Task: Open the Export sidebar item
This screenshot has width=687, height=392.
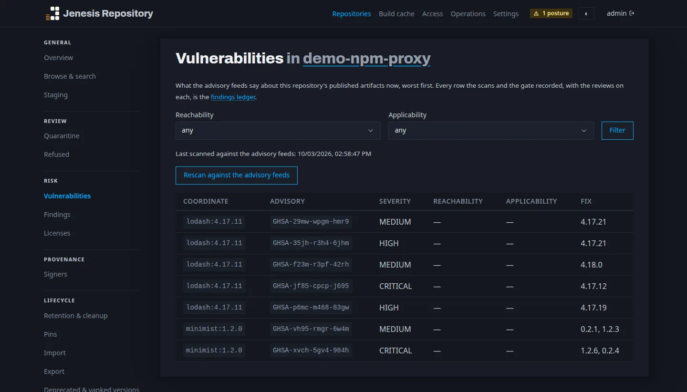Action: click(54, 371)
